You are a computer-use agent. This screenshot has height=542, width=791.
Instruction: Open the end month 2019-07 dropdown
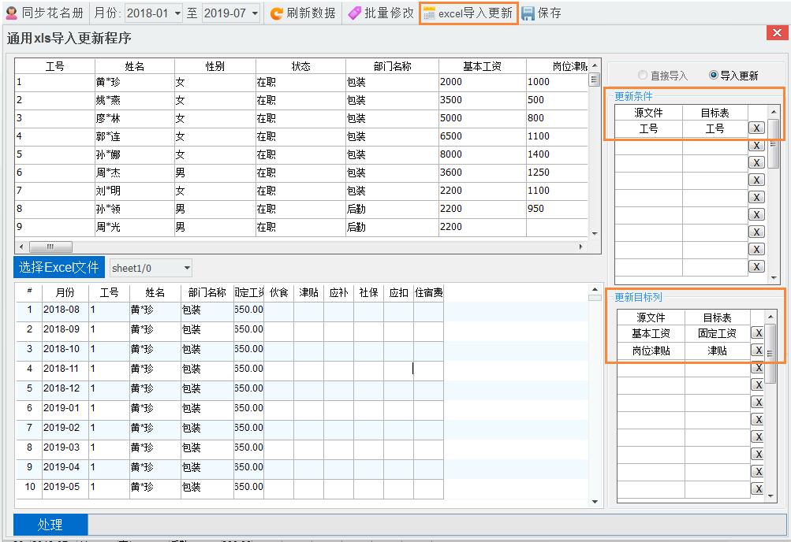point(255,13)
